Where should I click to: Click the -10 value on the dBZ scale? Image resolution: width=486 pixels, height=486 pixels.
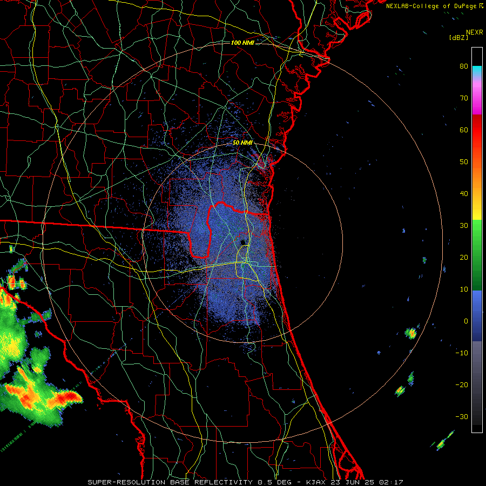tap(462, 353)
